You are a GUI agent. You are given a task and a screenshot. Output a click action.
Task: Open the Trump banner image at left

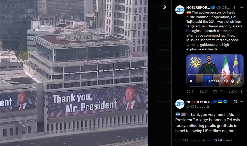[x=74, y=73]
